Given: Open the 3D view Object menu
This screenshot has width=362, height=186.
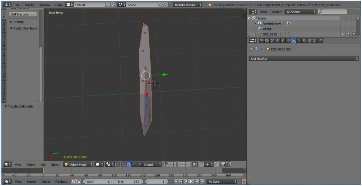Looking at the screenshot, I should coord(55,165).
